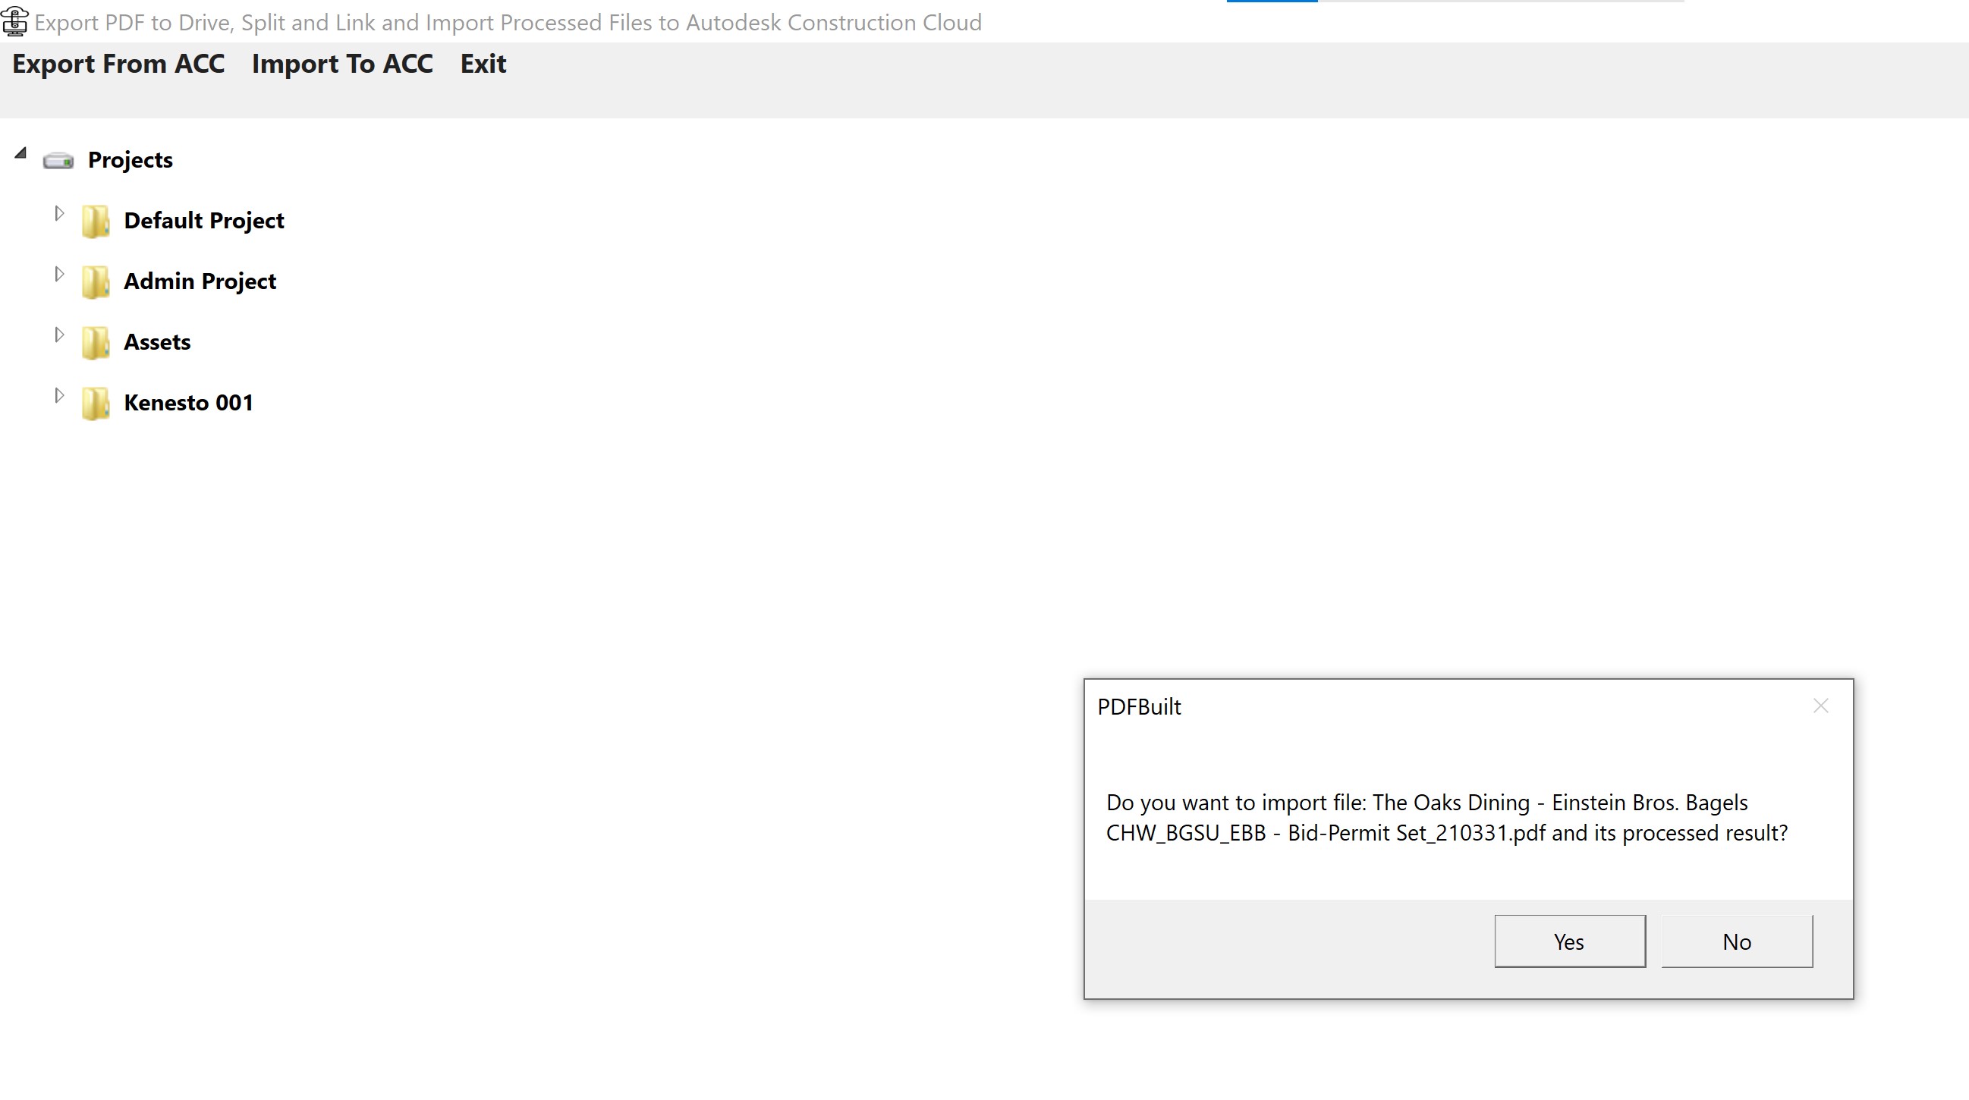Expand the Admin Project node

59,274
